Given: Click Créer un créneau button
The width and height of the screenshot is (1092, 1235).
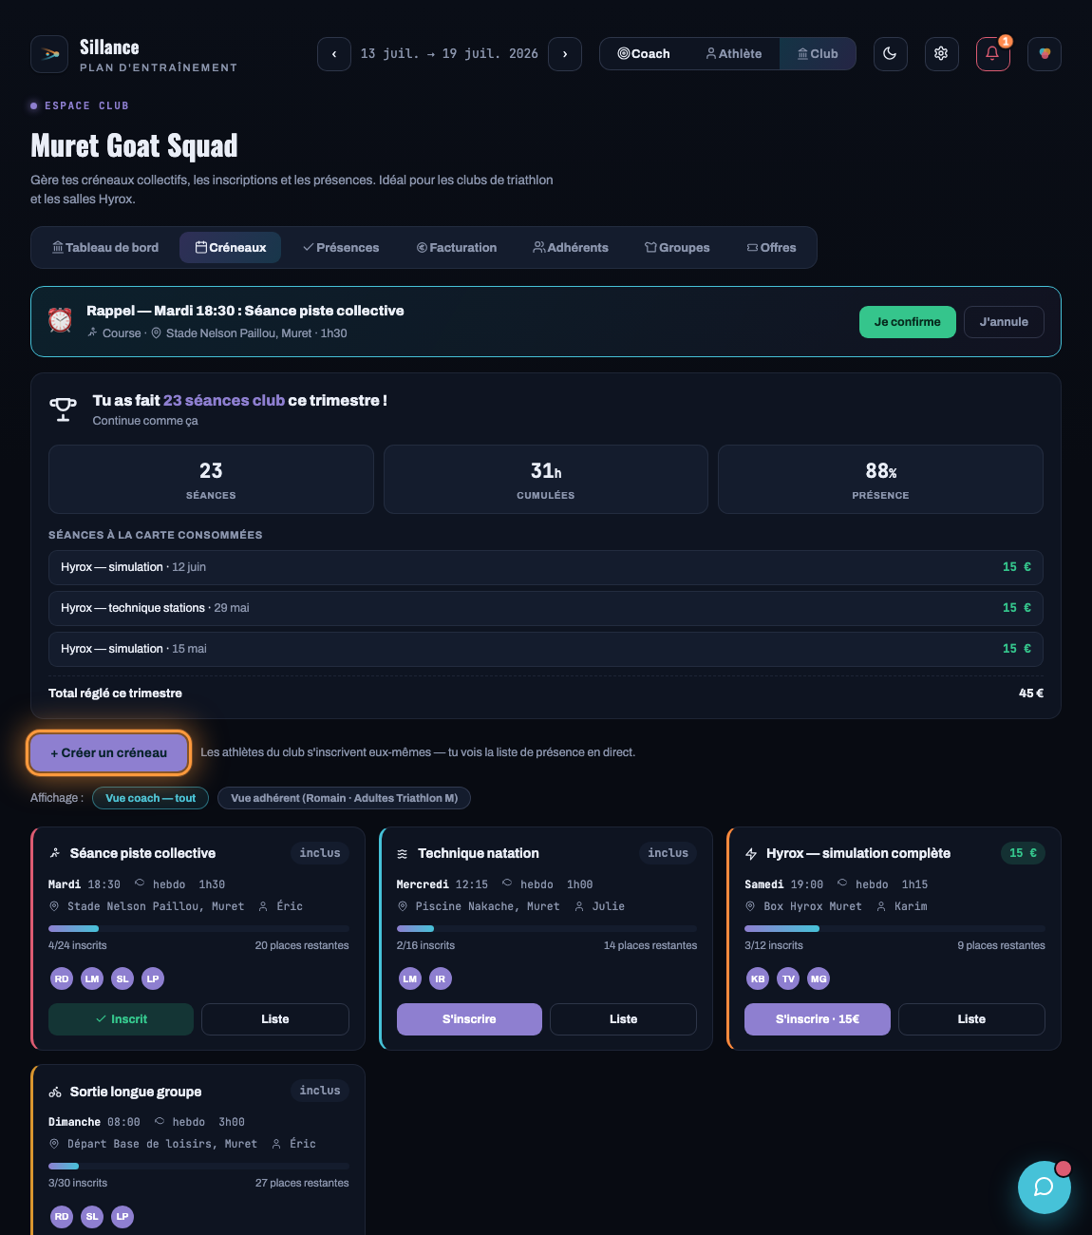Looking at the screenshot, I should (109, 752).
